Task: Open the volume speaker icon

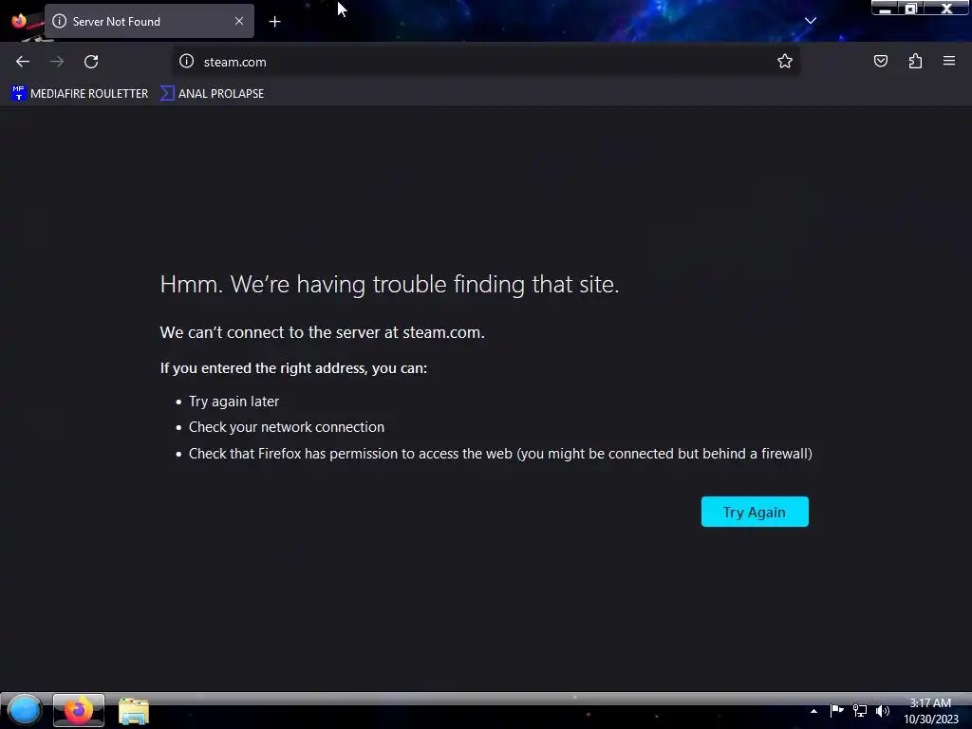Action: [x=883, y=710]
